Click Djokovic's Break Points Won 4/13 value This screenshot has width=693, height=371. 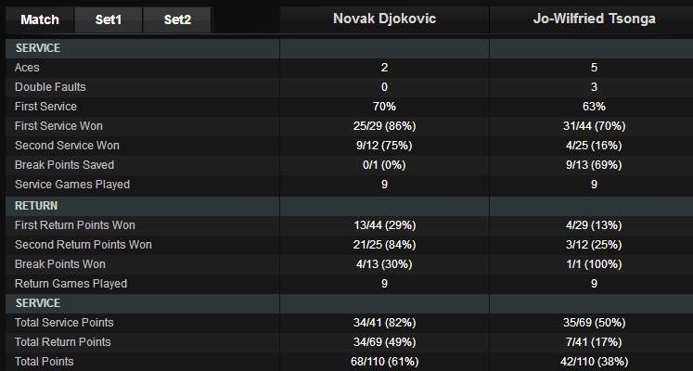coord(383,264)
